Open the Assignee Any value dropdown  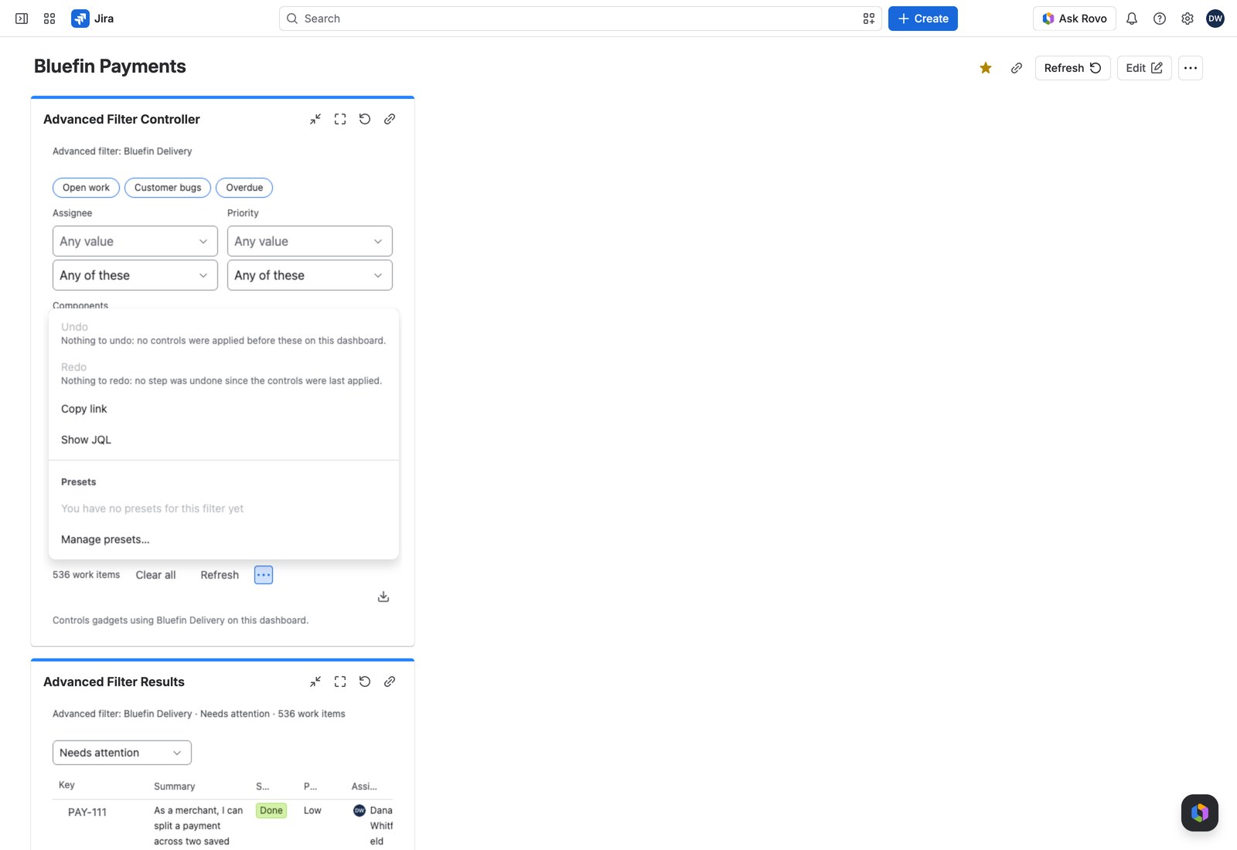pos(135,241)
